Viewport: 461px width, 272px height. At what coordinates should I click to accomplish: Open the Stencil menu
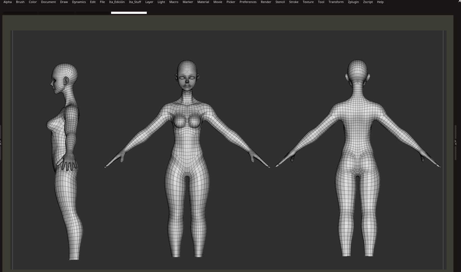pos(280,2)
